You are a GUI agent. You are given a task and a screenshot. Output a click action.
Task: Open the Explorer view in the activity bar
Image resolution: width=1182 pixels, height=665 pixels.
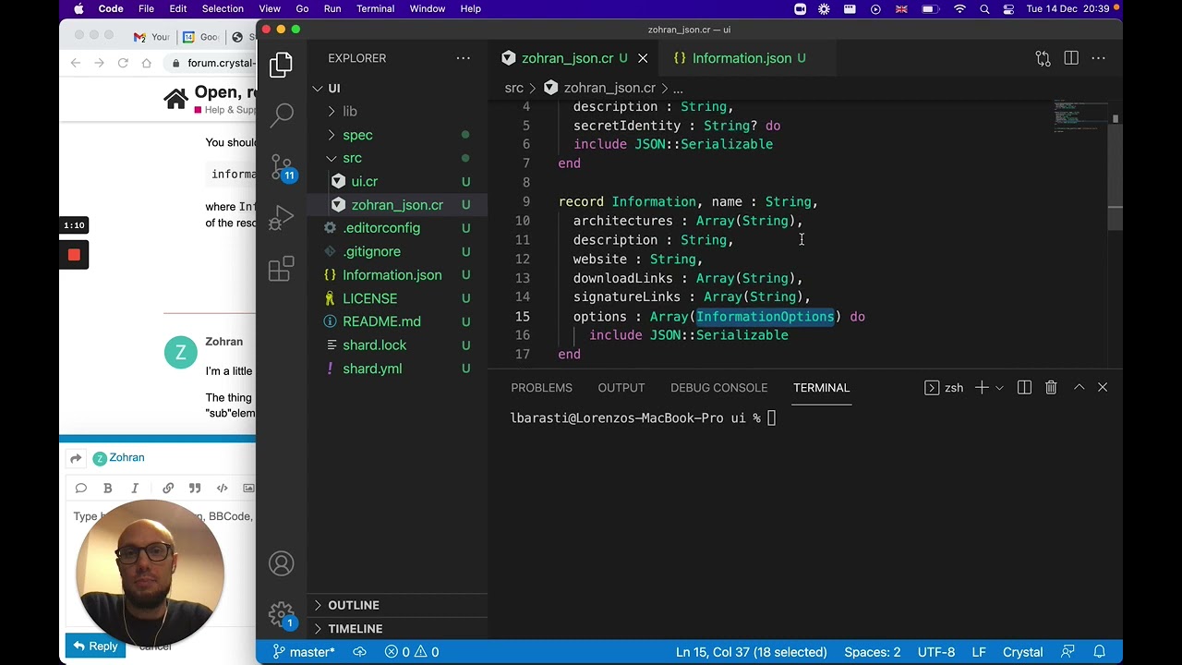(x=282, y=65)
